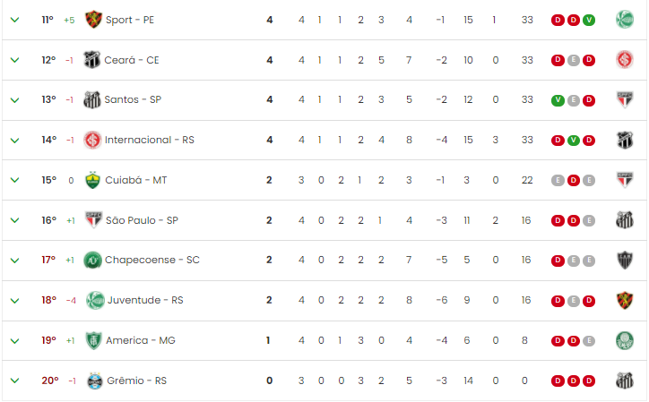Click next-opponent crest in Chapecoense row
Screen dimensions: 649x402
pyautogui.click(x=625, y=261)
